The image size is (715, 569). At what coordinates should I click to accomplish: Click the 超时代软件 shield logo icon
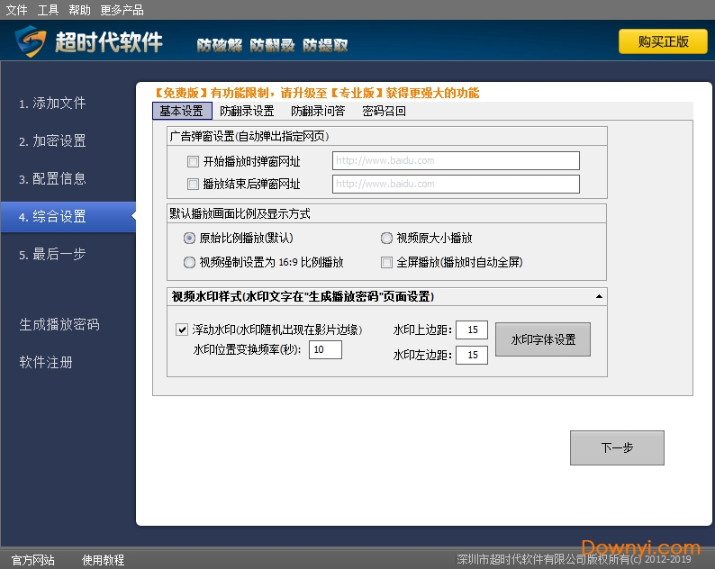pos(31,42)
